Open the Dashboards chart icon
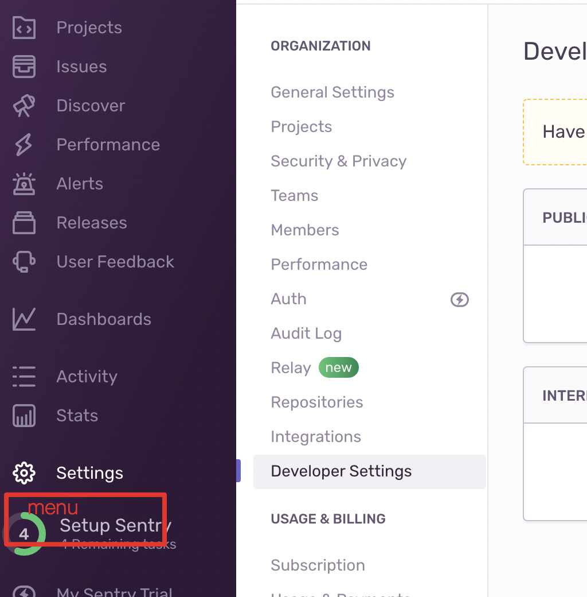 pos(24,319)
